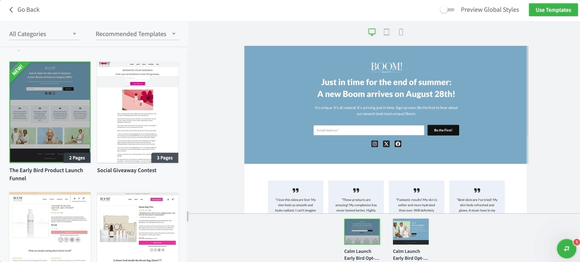This screenshot has height=262, width=580.
Task: Click the 'These products are amazing' testimonial
Action: click(x=356, y=197)
